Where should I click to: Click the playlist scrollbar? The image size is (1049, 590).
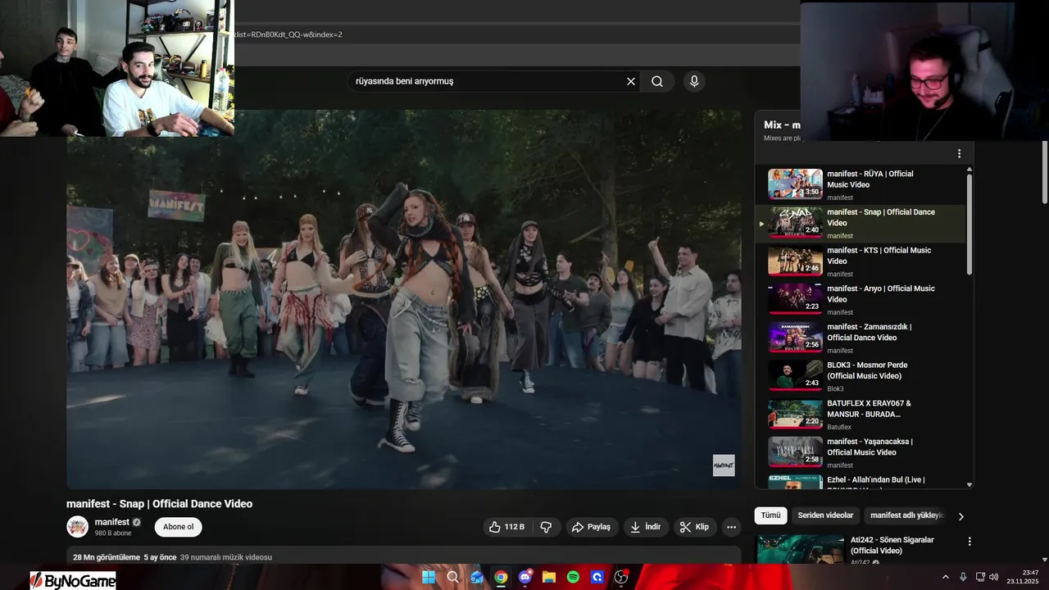[x=970, y=223]
